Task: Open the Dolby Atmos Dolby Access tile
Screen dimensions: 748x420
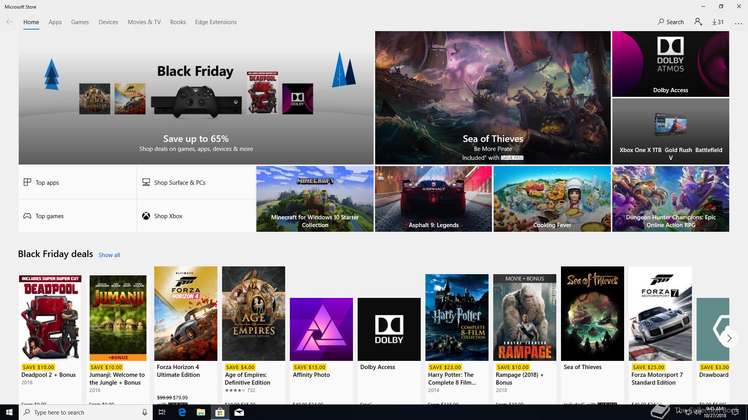Action: 670,64
